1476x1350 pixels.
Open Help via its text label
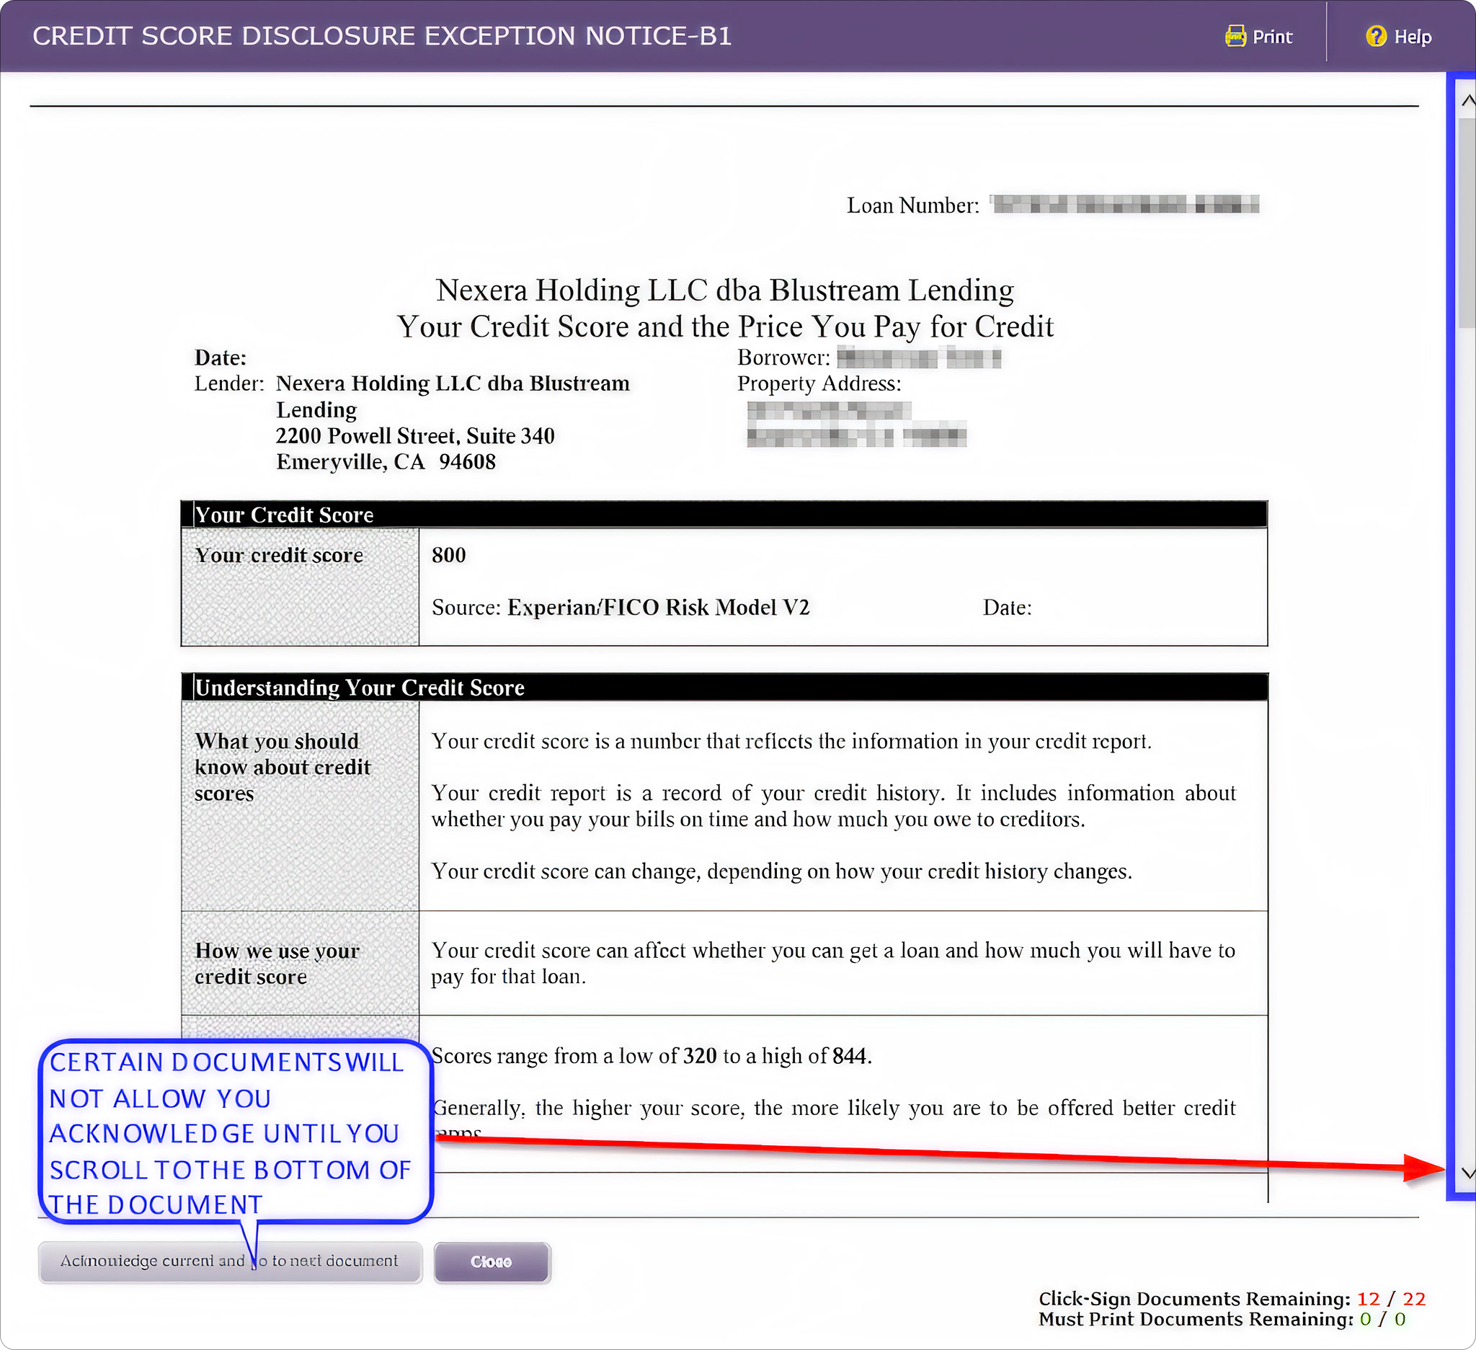[x=1413, y=37]
